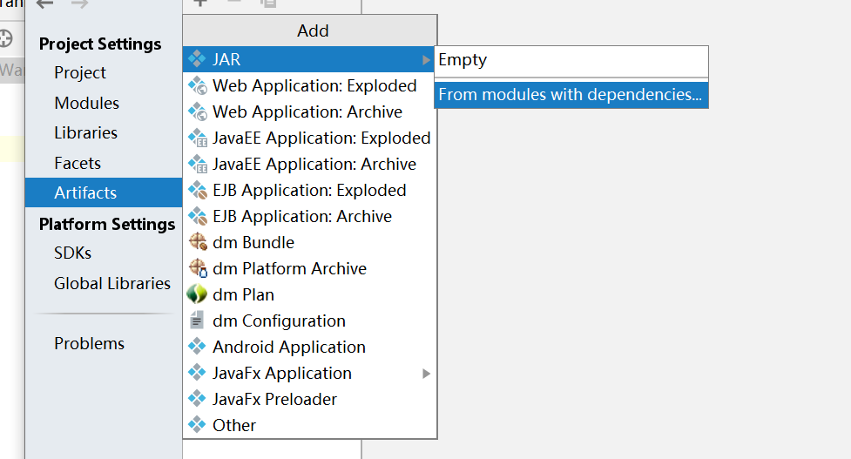Click the JAR artifact type icon

(197, 59)
